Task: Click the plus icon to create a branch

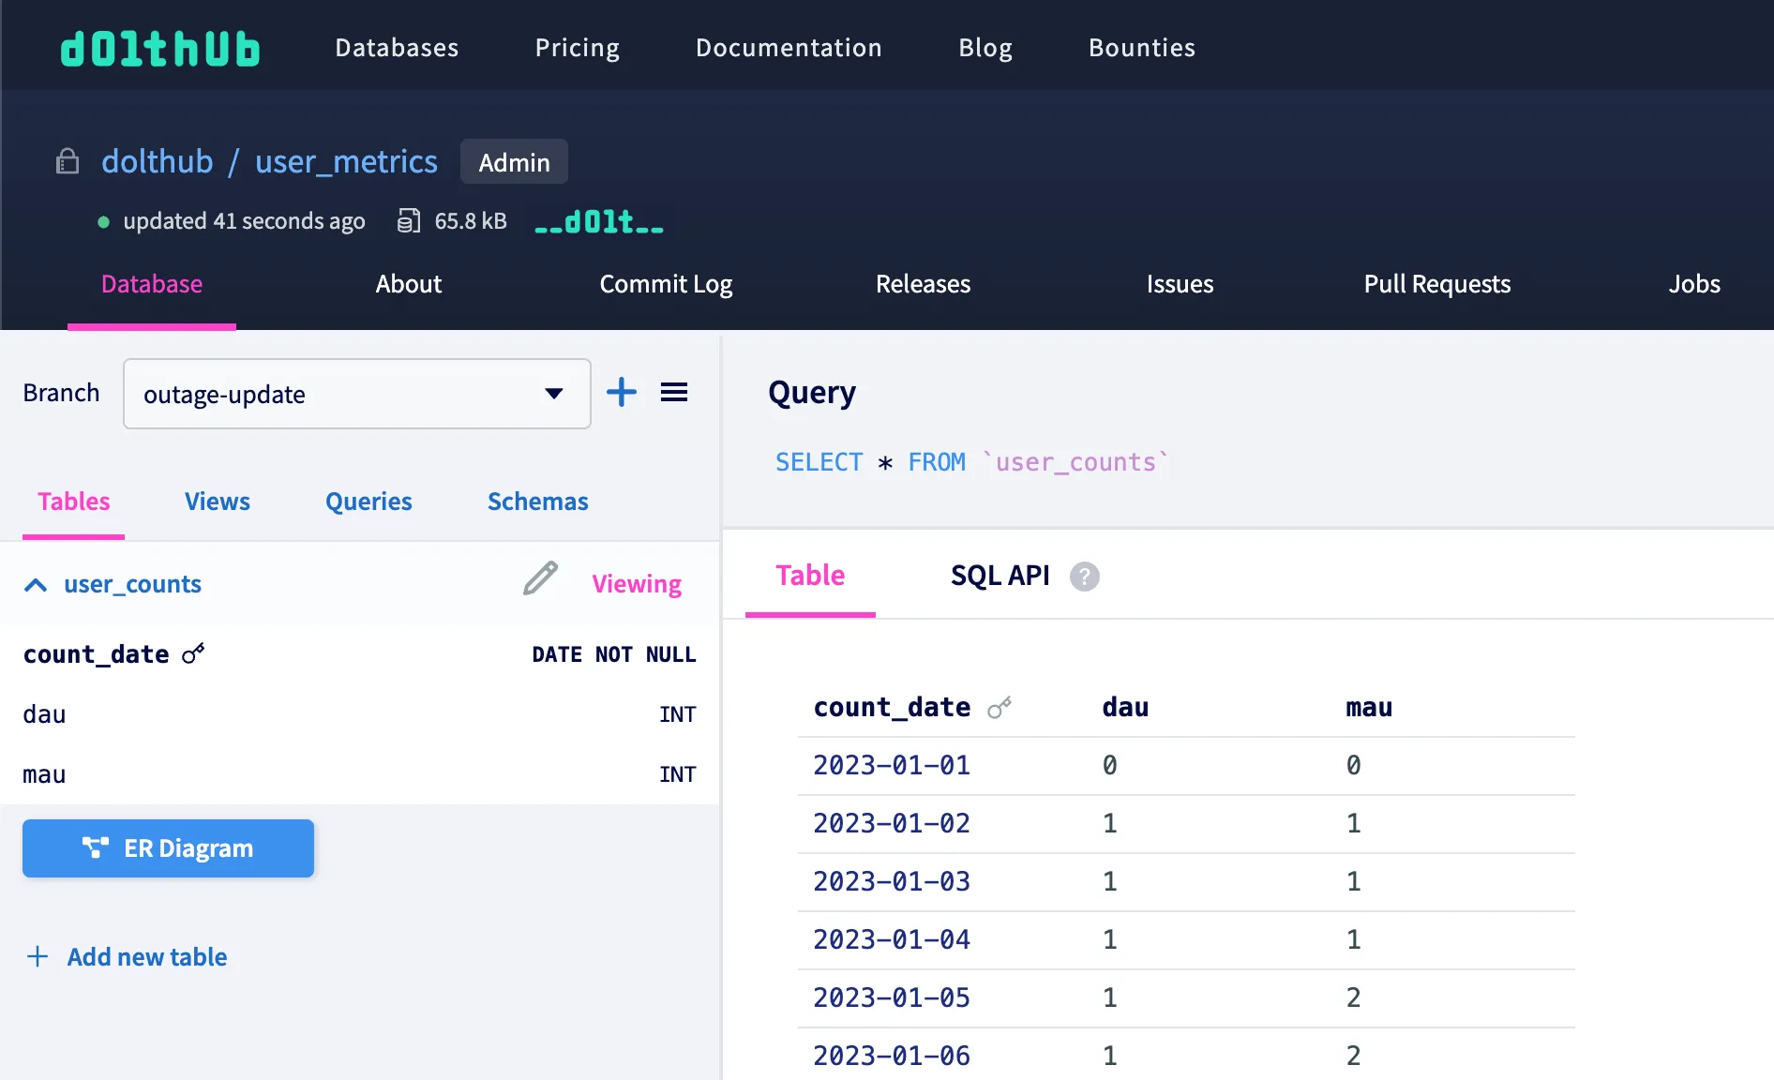Action: click(x=621, y=393)
